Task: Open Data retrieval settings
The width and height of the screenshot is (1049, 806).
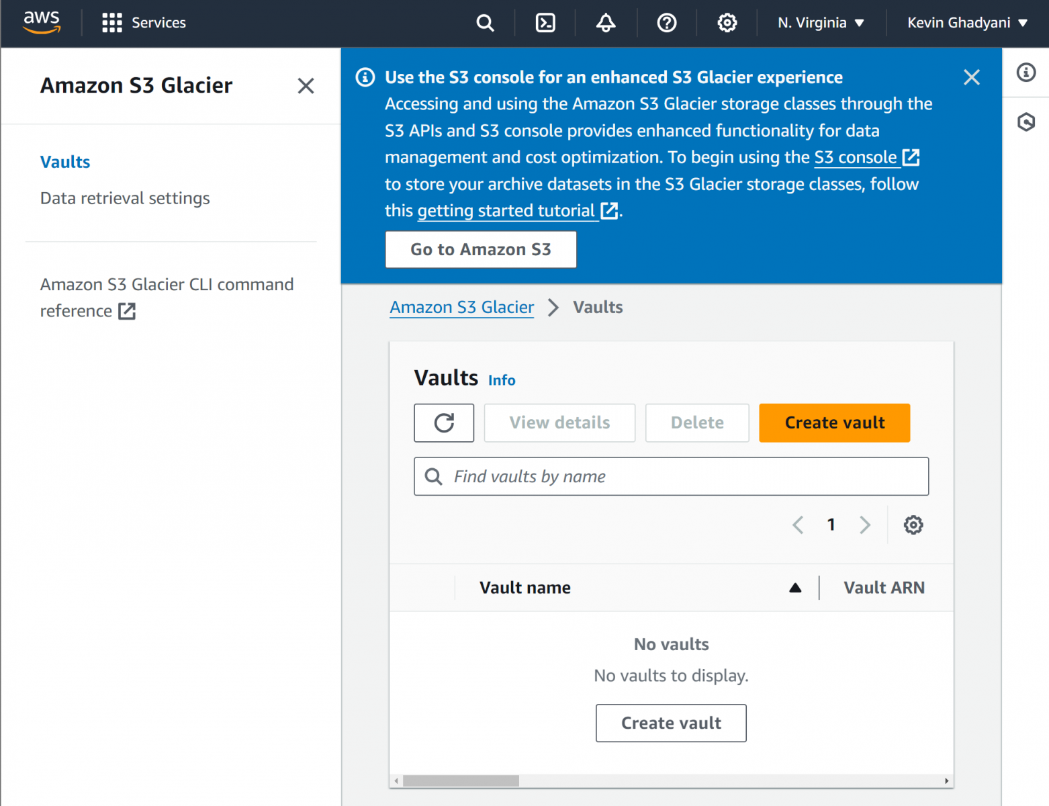Action: click(x=125, y=198)
